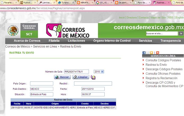
Task: Click the Destino column header
Action: click(x=105, y=104)
